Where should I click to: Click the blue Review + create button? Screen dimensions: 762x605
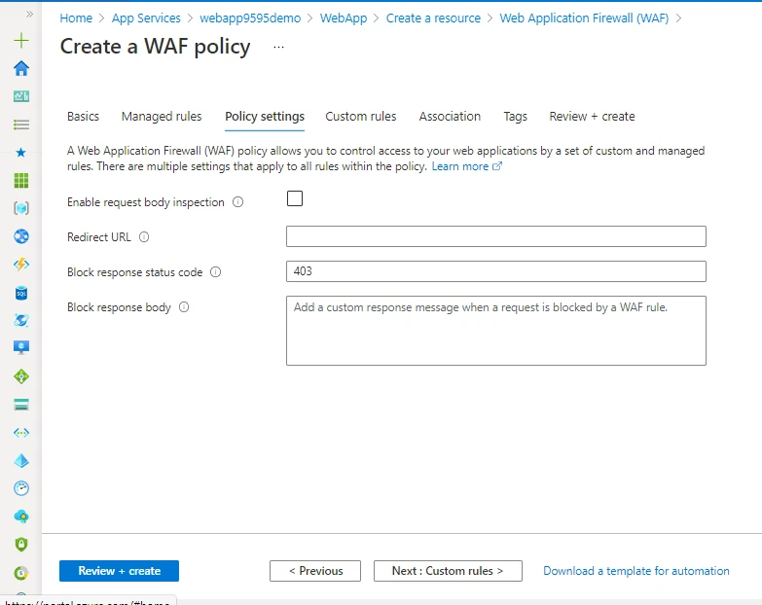[119, 571]
